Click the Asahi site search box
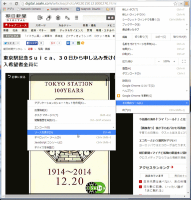 click(x=94, y=17)
